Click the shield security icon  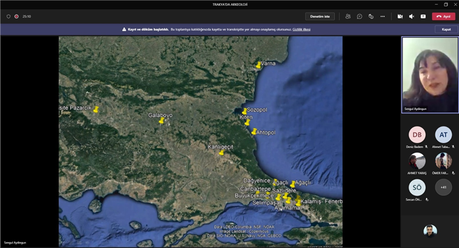point(8,17)
